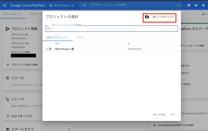Screen dimensions: 208x131
Task: Click the magnifier icon in top search bar
Action: 84,5
